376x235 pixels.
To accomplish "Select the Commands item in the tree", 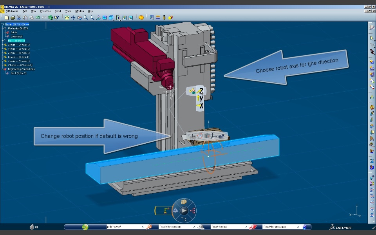I will tap(16, 37).
